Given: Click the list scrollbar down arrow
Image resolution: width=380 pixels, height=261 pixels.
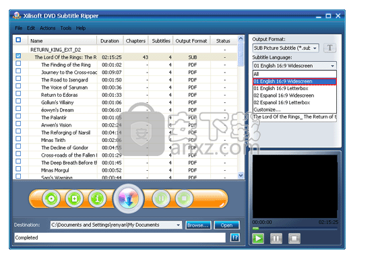Looking at the screenshot, I should [x=241, y=176].
